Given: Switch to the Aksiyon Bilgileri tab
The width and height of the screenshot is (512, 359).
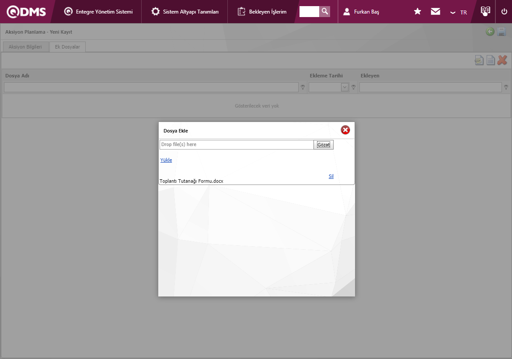Looking at the screenshot, I should (x=25, y=47).
